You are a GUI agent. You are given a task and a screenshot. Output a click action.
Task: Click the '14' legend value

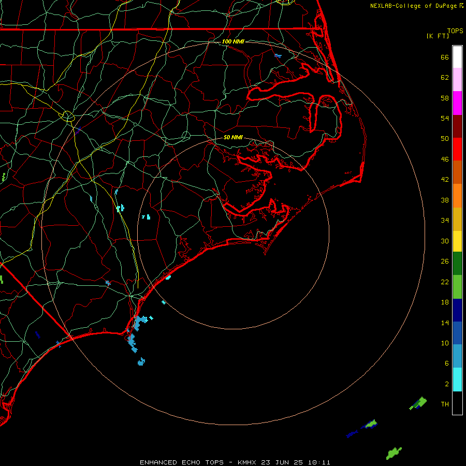445,323
